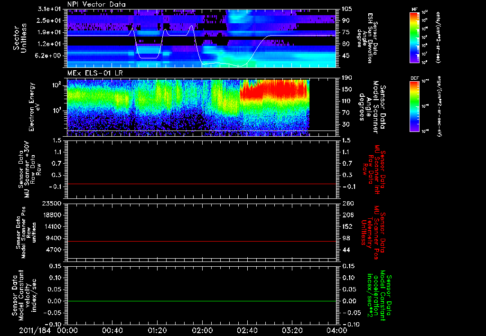486x336 pixels.
Task: Click the DEF energy flux color bar
Action: click(x=414, y=106)
